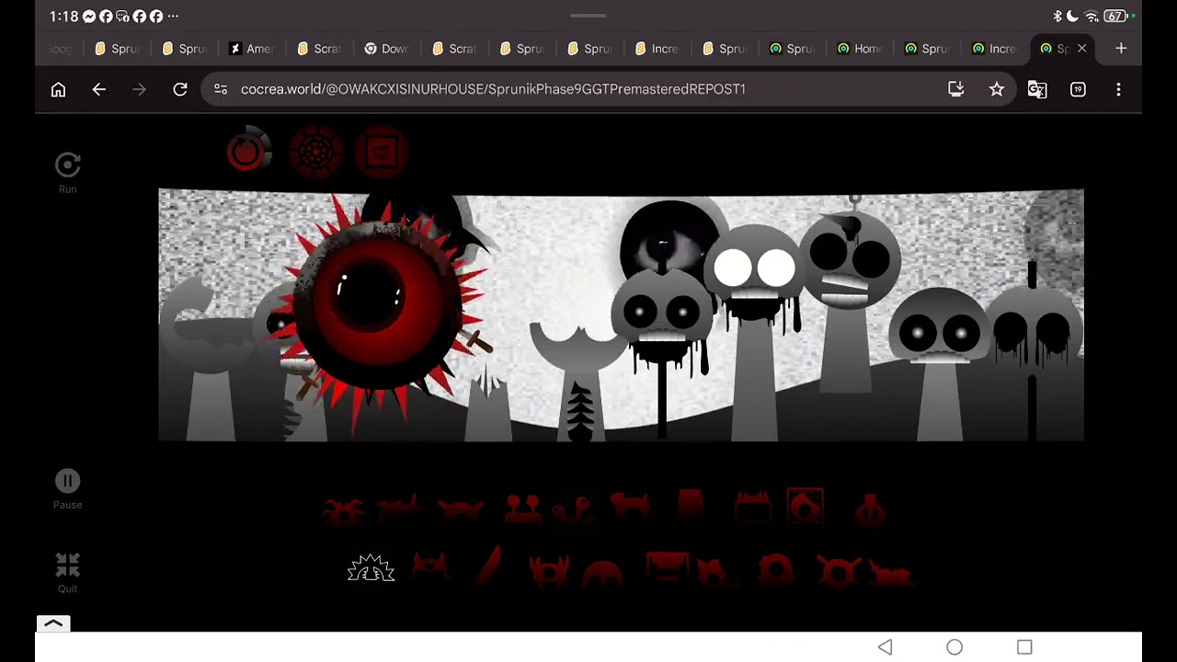Click the antenna character with black eyes

(850, 262)
